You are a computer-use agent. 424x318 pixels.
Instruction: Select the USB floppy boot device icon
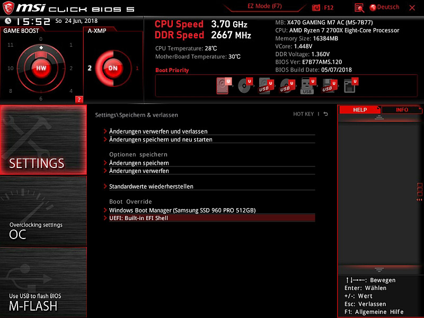pos(330,86)
